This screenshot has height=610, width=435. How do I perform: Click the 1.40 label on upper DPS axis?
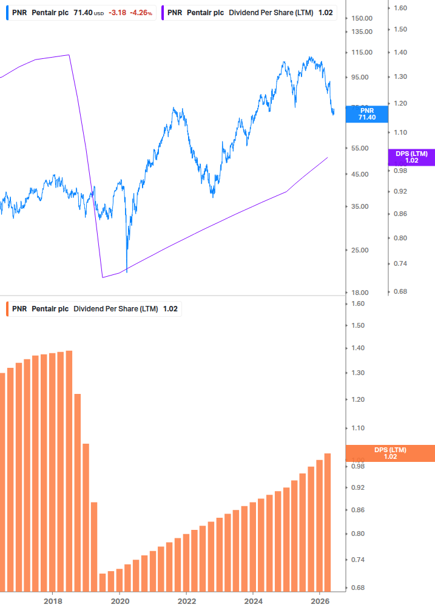click(400, 53)
